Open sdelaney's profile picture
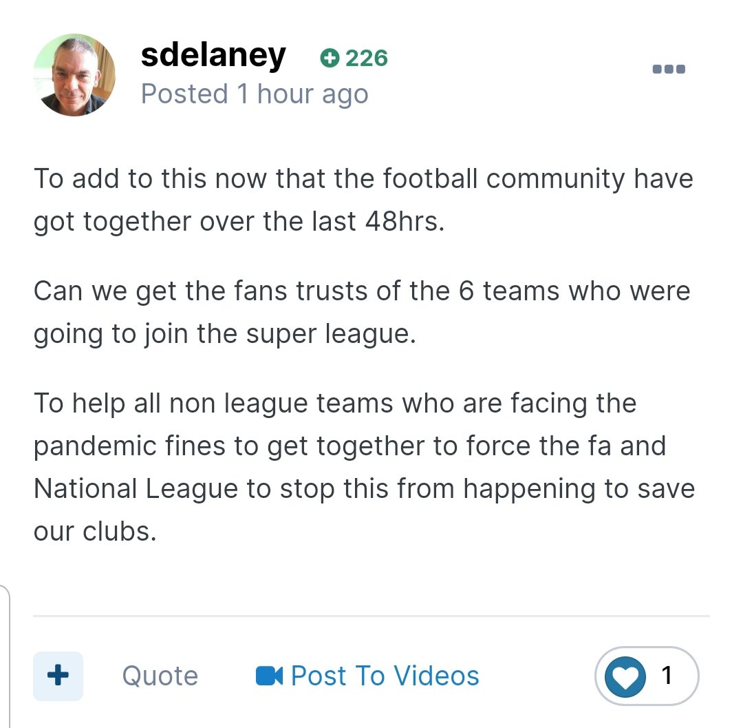743x728 pixels. 74,75
